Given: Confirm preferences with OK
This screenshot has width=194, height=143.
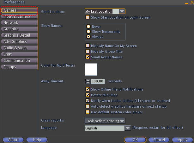Looking at the screenshot, I should pyautogui.click(x=135, y=140).
